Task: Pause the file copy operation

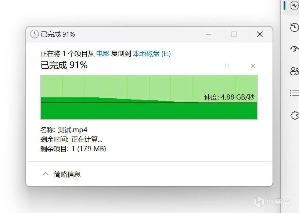Action: click(227, 66)
